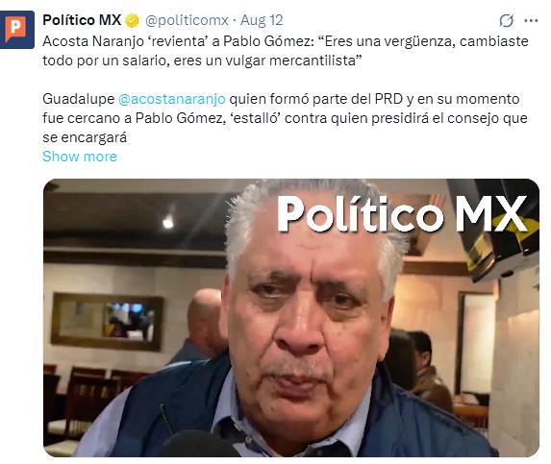Click the ceiling light in the video
Viewport: 551px width, 464px height.
coord(168,222)
